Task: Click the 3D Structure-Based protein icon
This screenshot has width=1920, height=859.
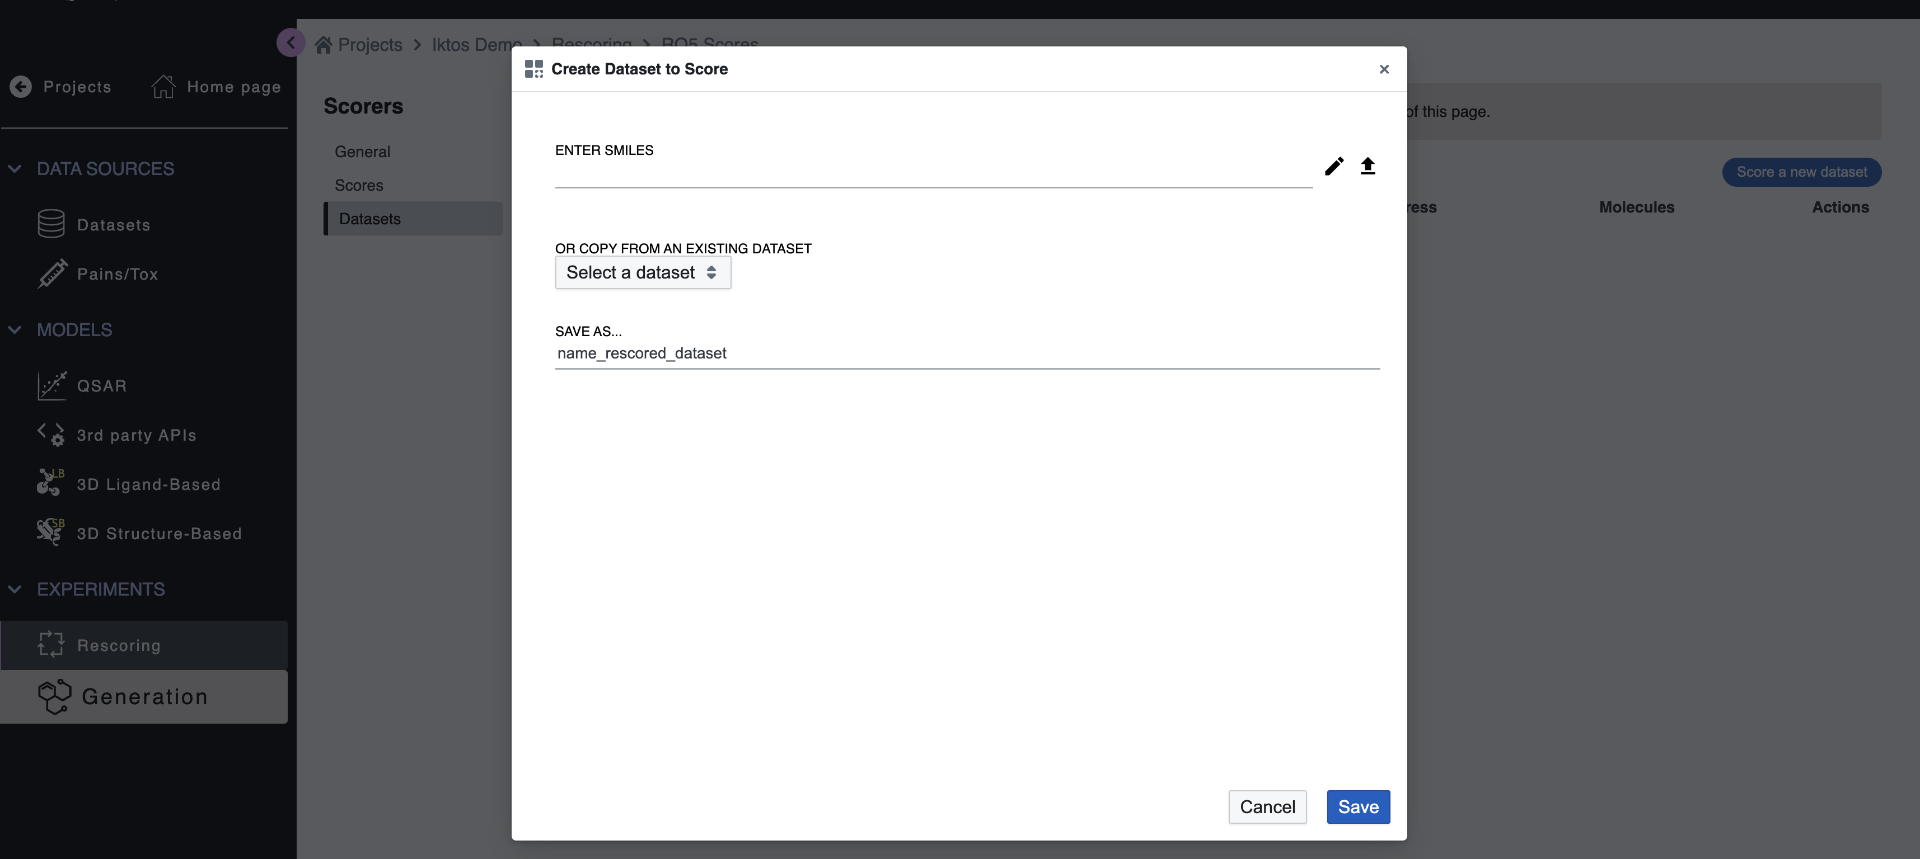Action: [50, 533]
